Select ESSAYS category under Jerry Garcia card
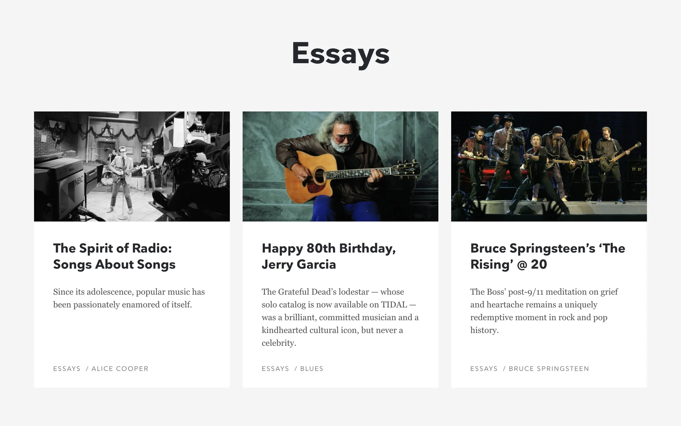This screenshot has width=681, height=426. tap(275, 368)
